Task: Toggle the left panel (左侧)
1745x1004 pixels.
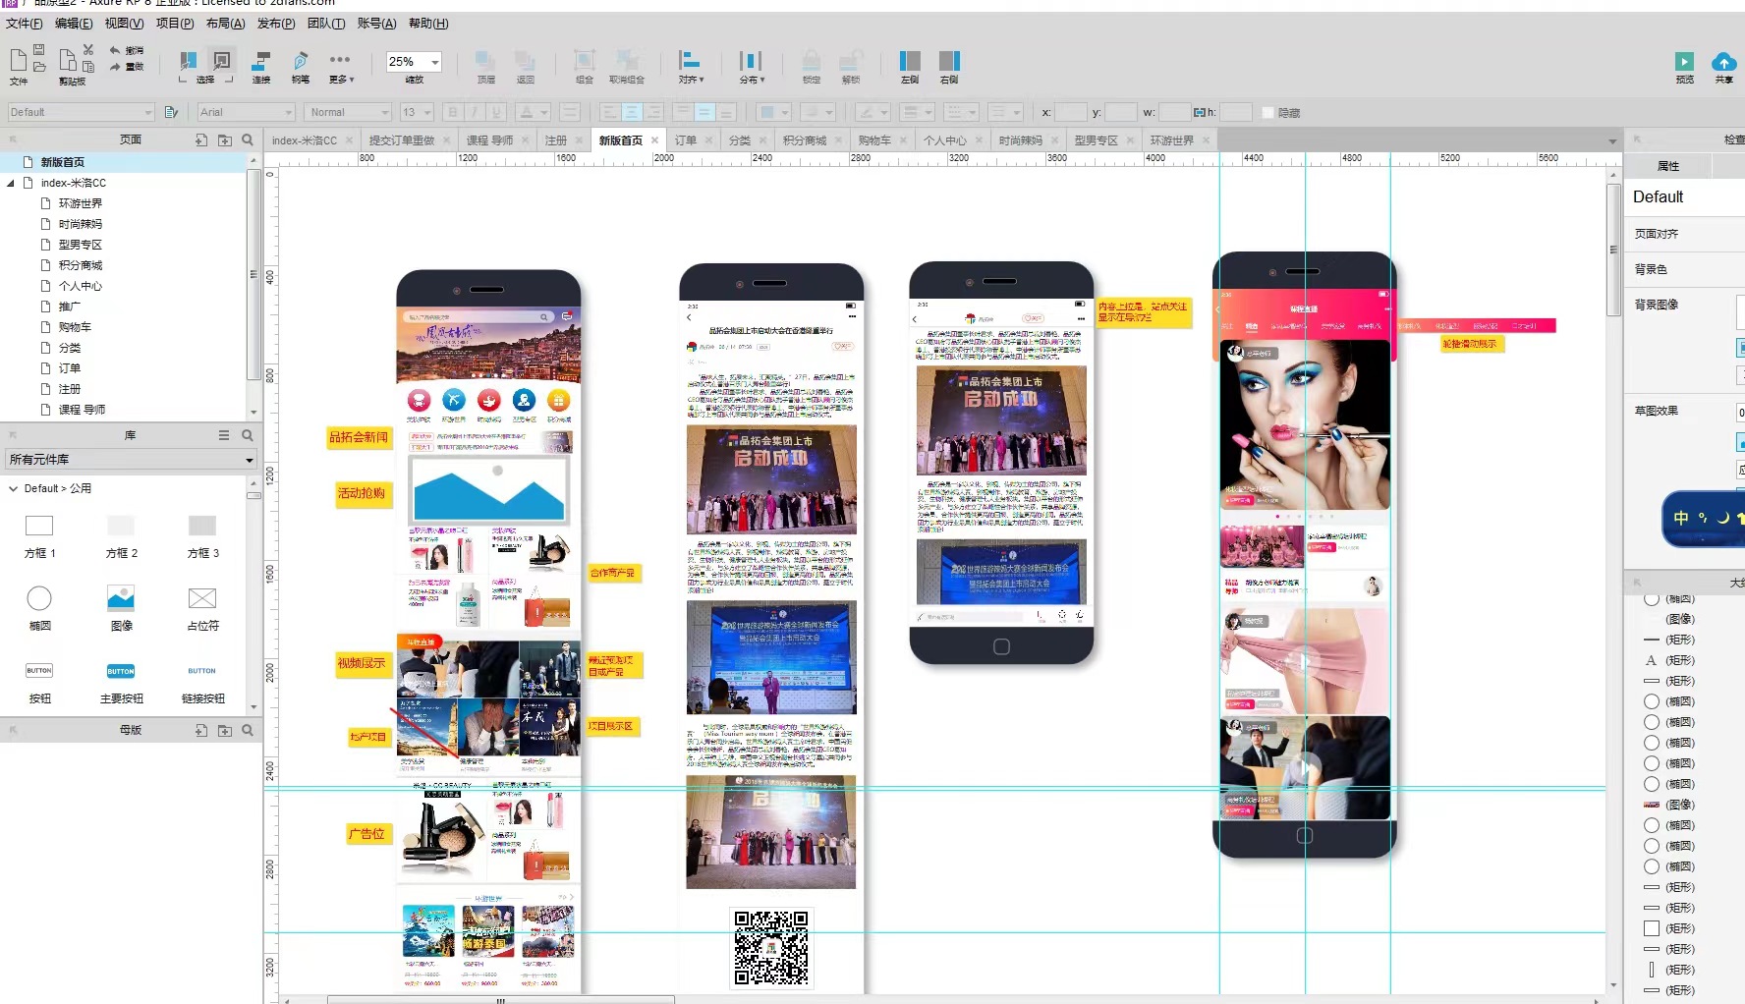Action: pos(910,67)
